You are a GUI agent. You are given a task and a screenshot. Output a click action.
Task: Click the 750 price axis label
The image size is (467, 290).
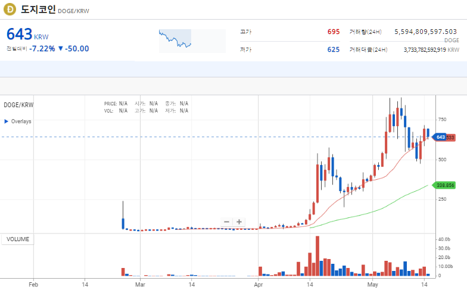(x=442, y=119)
